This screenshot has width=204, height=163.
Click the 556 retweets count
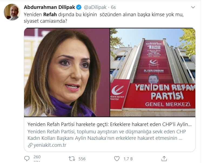pyautogui.click(x=82, y=159)
